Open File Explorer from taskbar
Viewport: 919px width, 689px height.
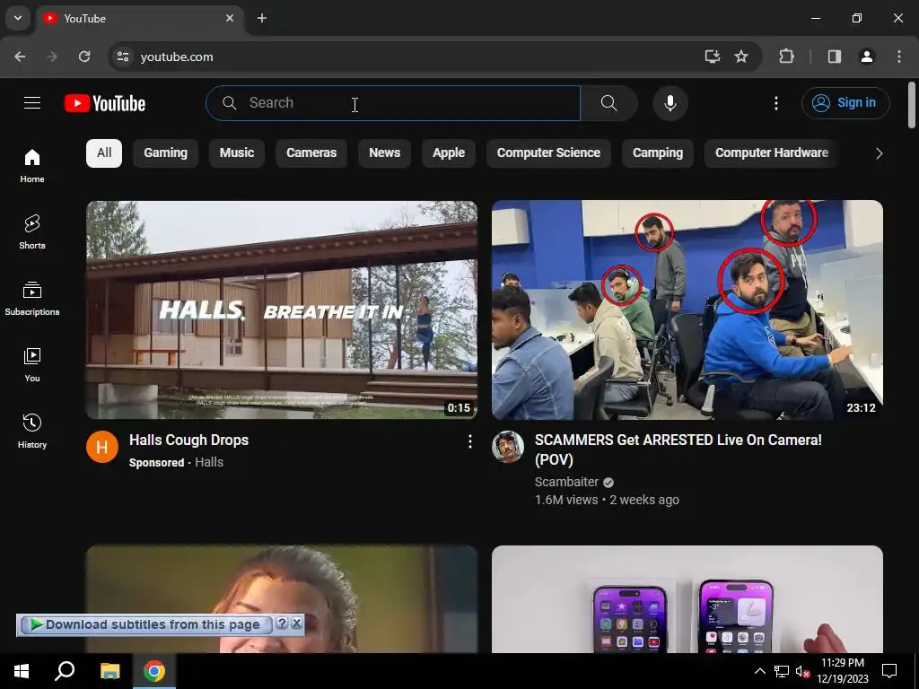point(109,671)
